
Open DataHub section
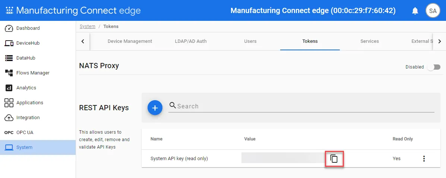point(38,58)
